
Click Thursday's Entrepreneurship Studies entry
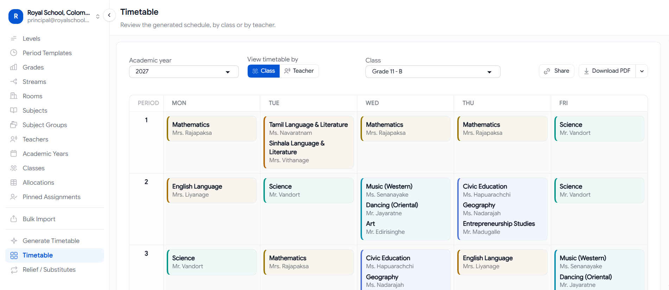[x=499, y=228]
